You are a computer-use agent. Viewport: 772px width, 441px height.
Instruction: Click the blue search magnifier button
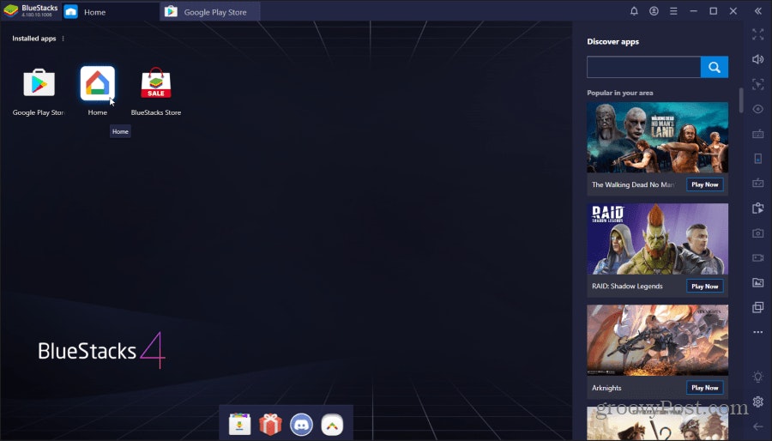tap(715, 67)
